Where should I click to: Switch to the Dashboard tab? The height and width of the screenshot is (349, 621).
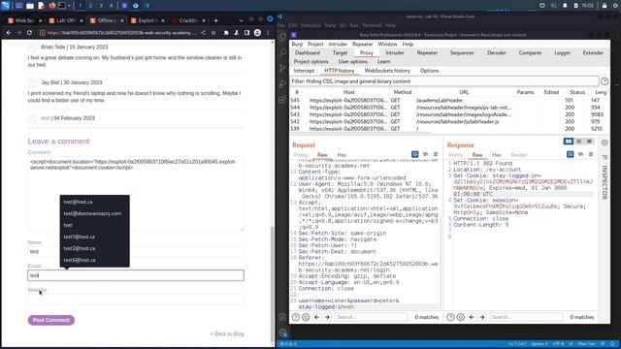tap(308, 52)
